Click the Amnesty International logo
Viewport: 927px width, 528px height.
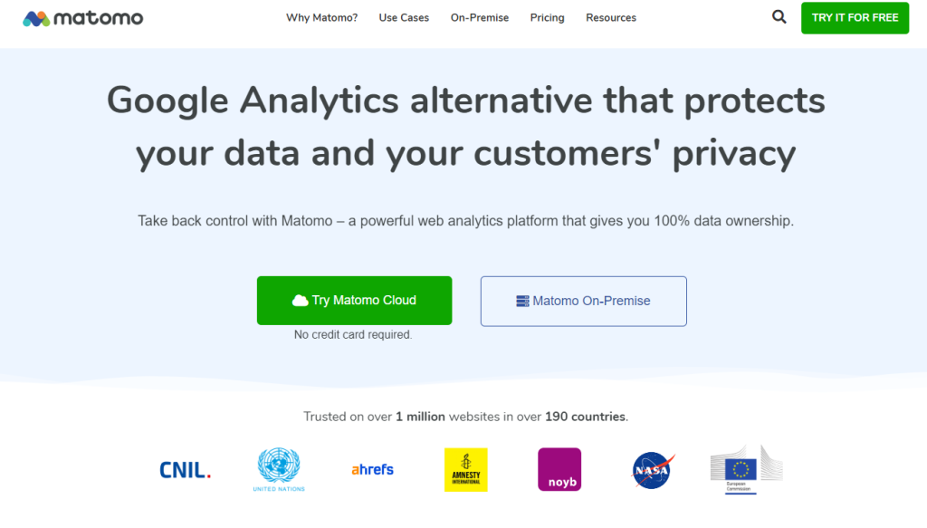pyautogui.click(x=466, y=470)
